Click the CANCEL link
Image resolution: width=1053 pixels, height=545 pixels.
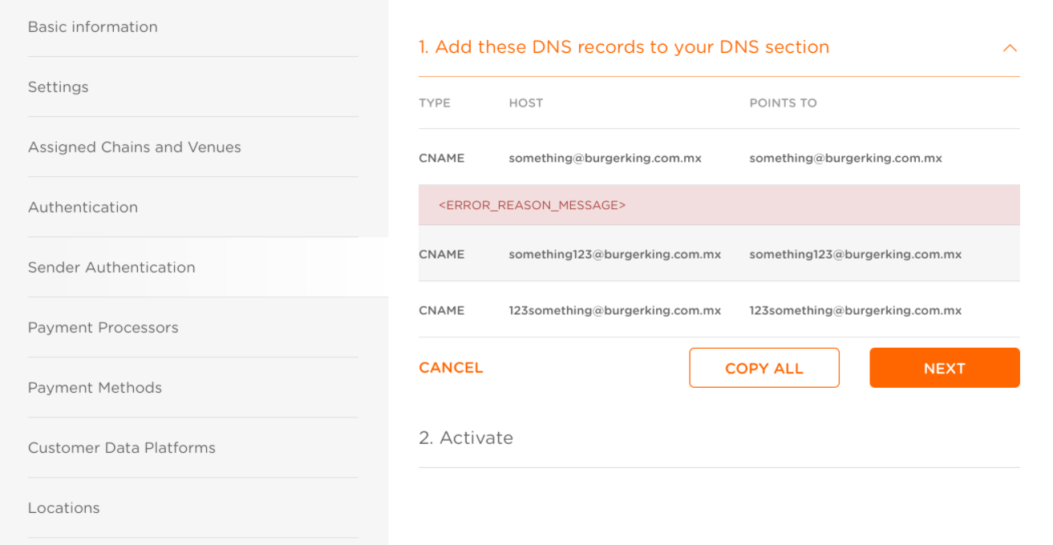(x=451, y=368)
